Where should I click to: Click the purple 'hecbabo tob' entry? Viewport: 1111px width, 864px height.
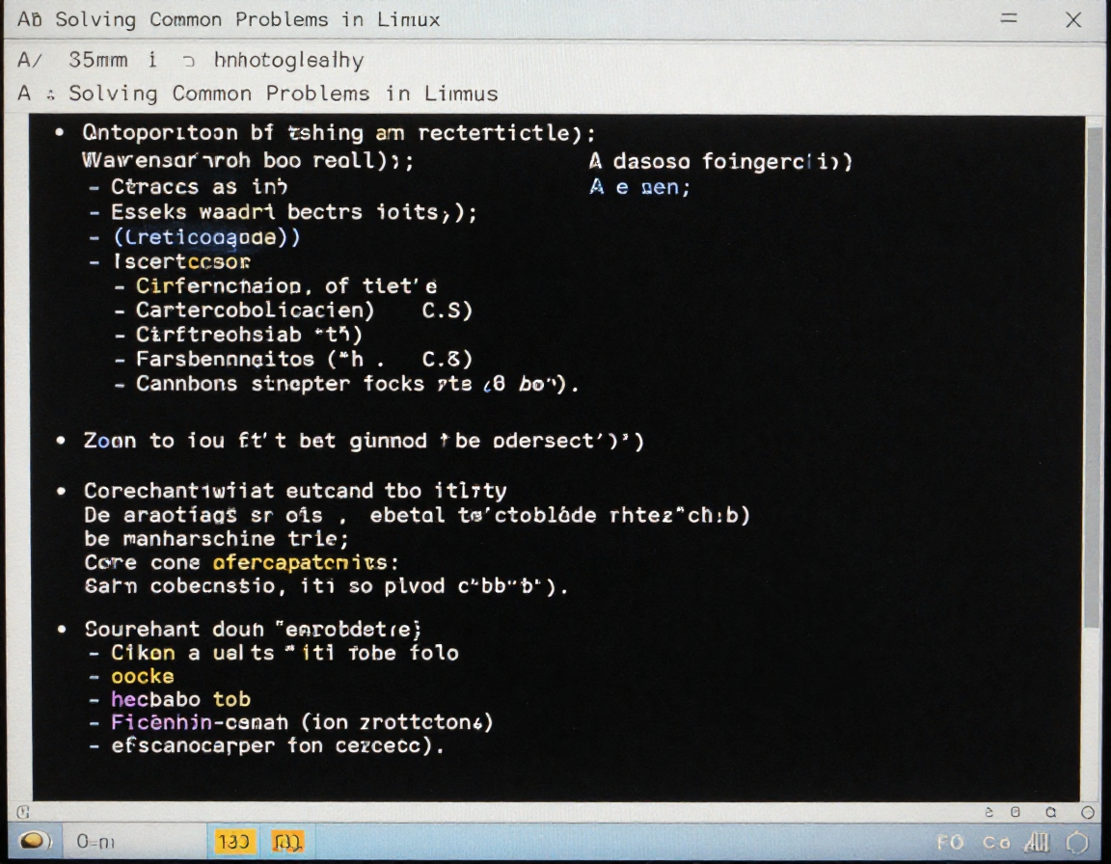[x=180, y=699]
